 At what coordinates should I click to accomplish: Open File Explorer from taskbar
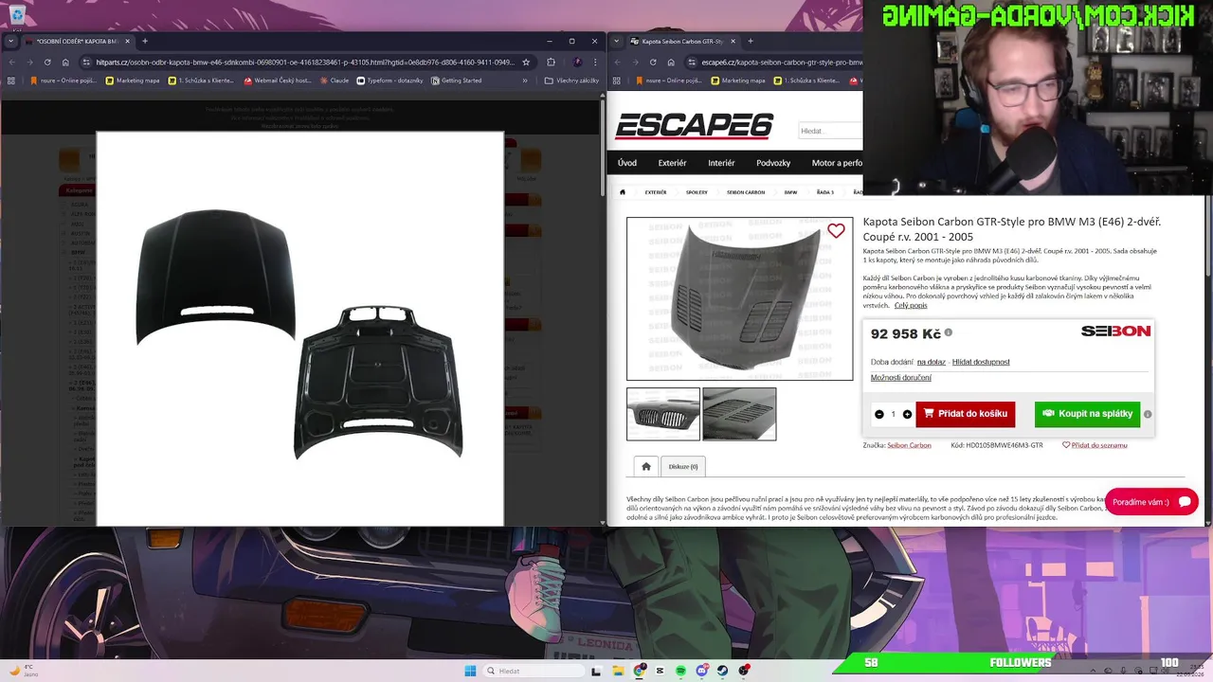point(618,671)
